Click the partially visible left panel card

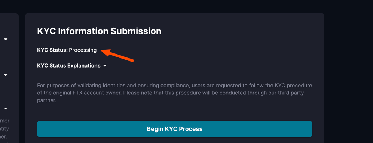[9, 78]
